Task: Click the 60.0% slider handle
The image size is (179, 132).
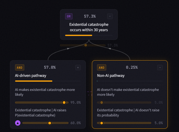Action: click(x=50, y=123)
